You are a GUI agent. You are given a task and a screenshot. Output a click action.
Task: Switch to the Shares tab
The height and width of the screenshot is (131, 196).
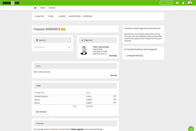62,16
